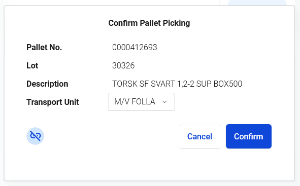Select pallet number 0000412693 text
The width and height of the screenshot is (300, 186).
(135, 47)
